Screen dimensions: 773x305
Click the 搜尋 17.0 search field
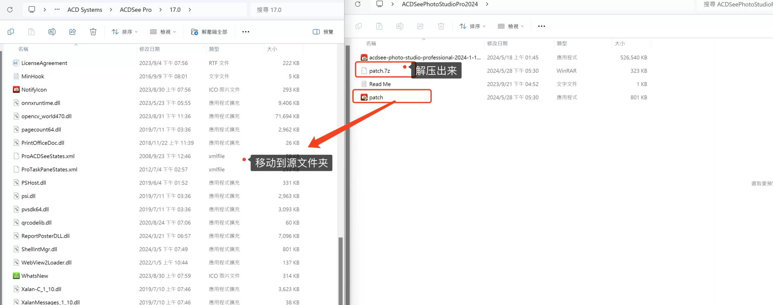(296, 10)
